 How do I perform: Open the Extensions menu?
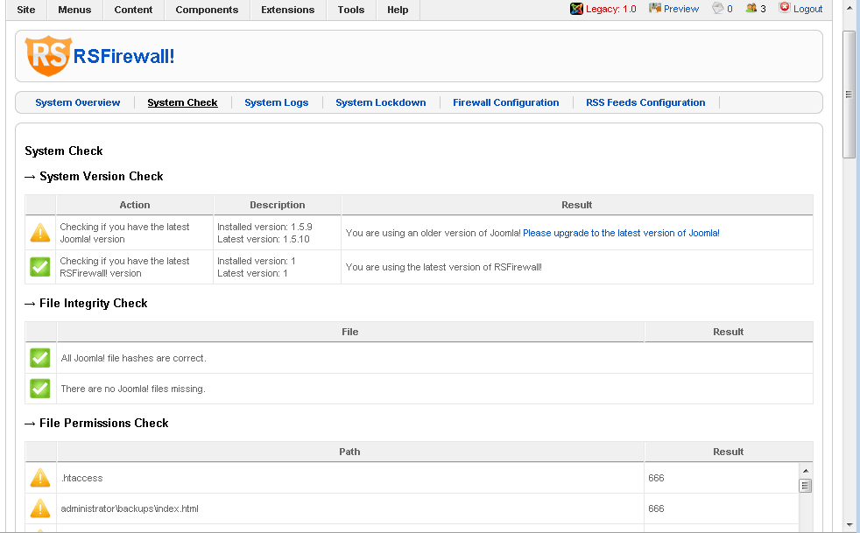click(x=288, y=10)
